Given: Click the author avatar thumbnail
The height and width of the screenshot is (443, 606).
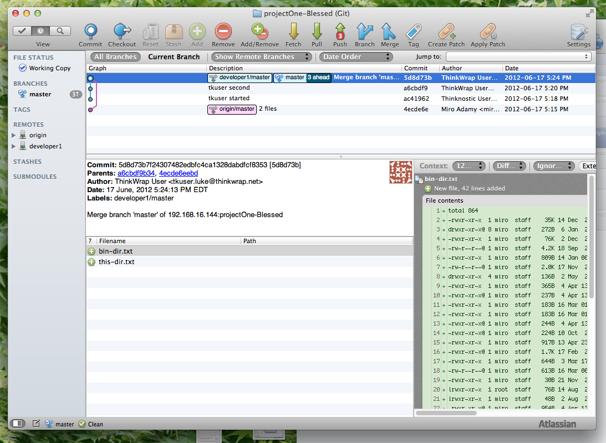Looking at the screenshot, I should point(401,172).
